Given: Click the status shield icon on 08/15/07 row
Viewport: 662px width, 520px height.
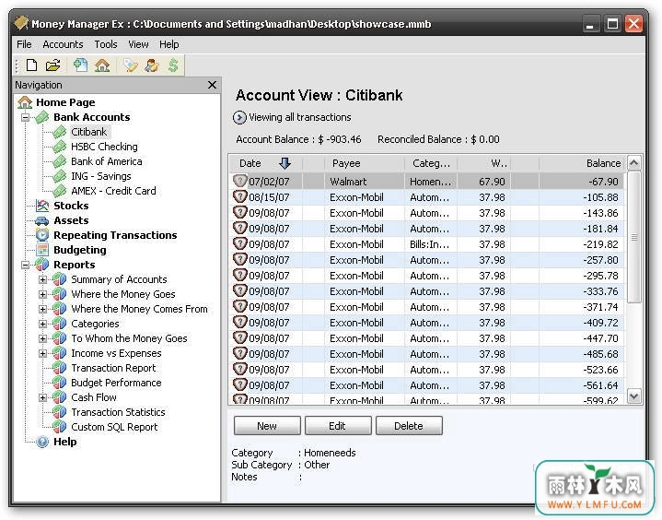Looking at the screenshot, I should [239, 196].
